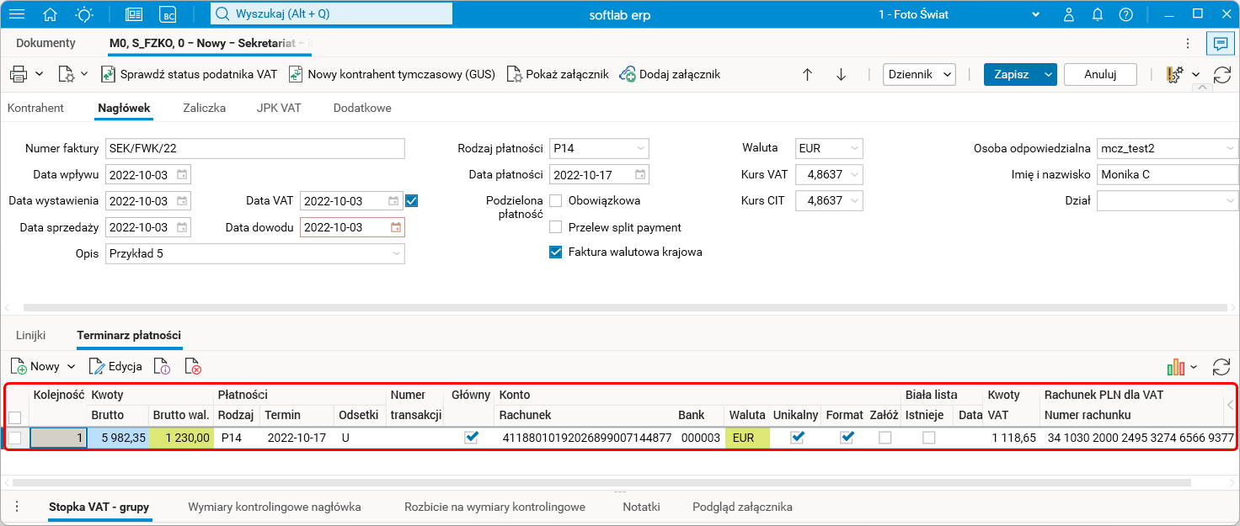
Task: Open the Notatki tab
Action: pyautogui.click(x=641, y=507)
